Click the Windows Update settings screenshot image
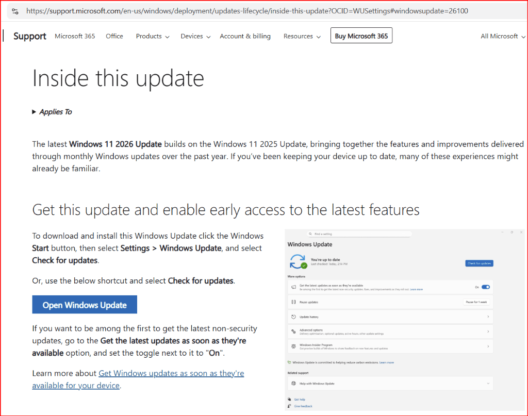The image size is (528, 416). coord(404,320)
